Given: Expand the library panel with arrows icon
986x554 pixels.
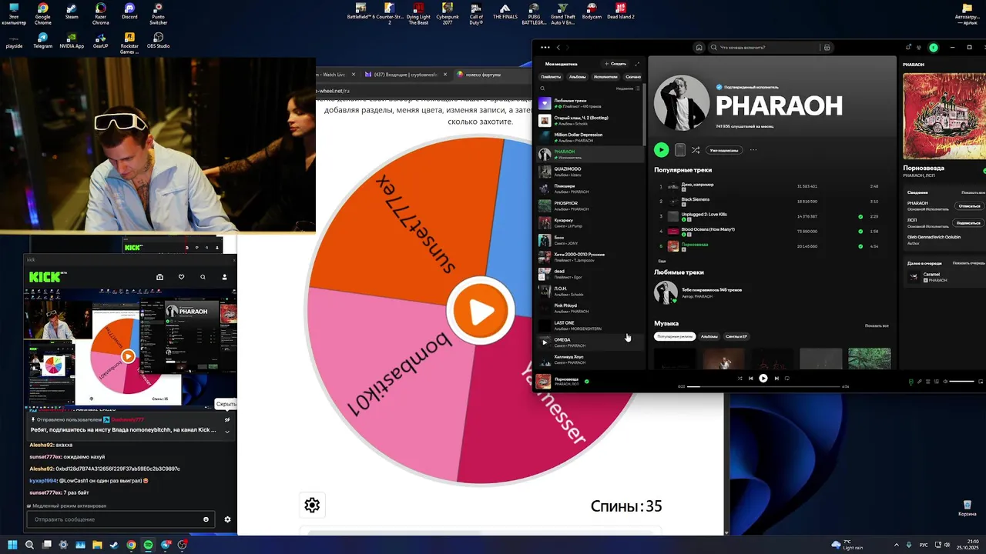Looking at the screenshot, I should [x=637, y=64].
